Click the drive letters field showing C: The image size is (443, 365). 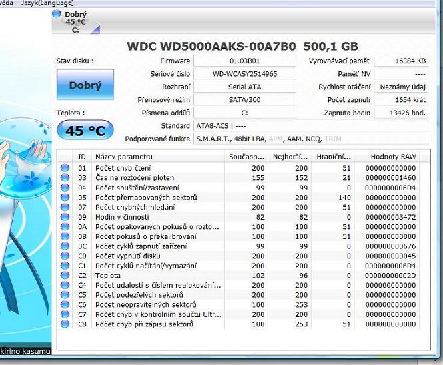pos(244,113)
